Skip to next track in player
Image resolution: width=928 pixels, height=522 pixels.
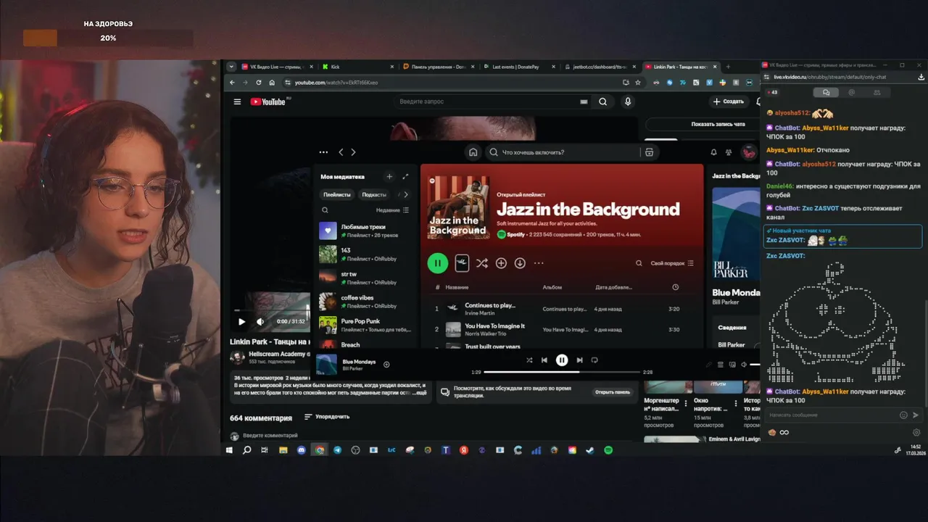tap(579, 360)
